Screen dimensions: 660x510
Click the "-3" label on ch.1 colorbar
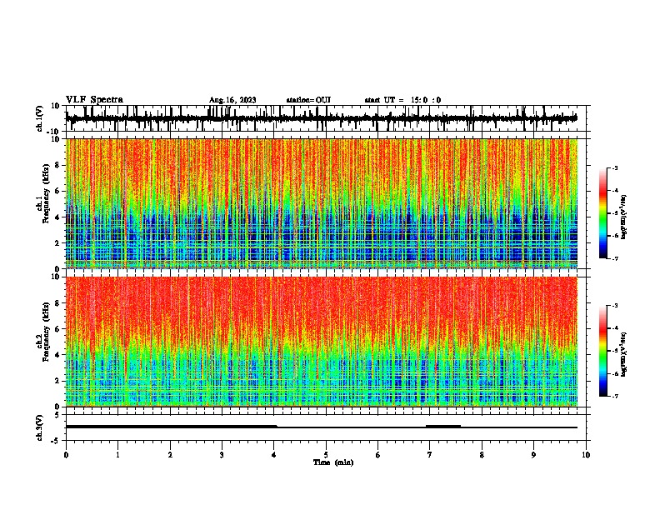pyautogui.click(x=614, y=168)
